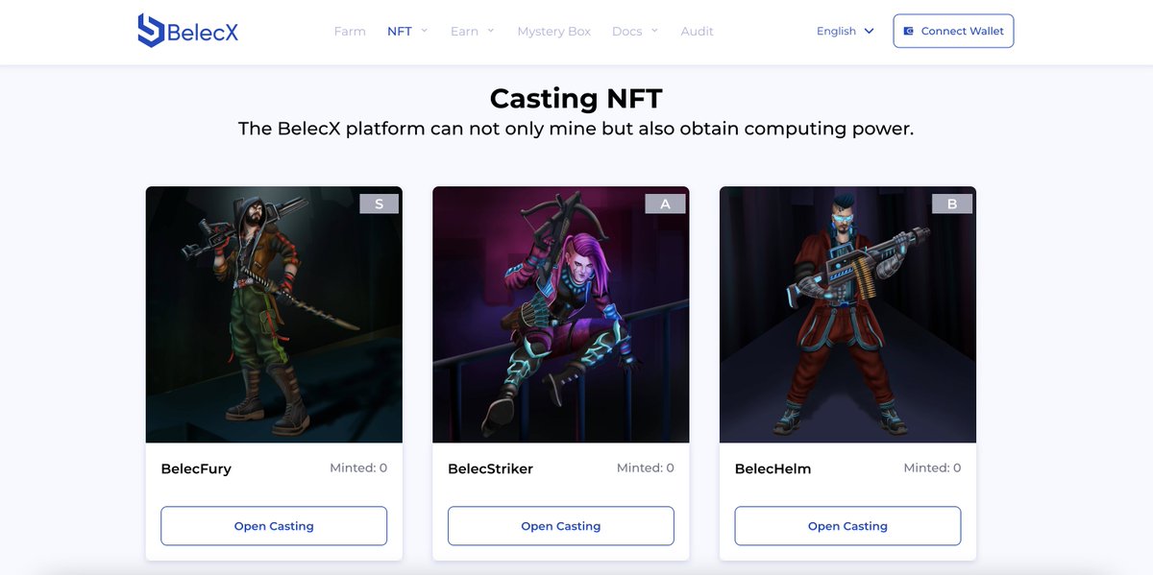
Task: Open Casting for BelecFury
Action: coord(274,526)
